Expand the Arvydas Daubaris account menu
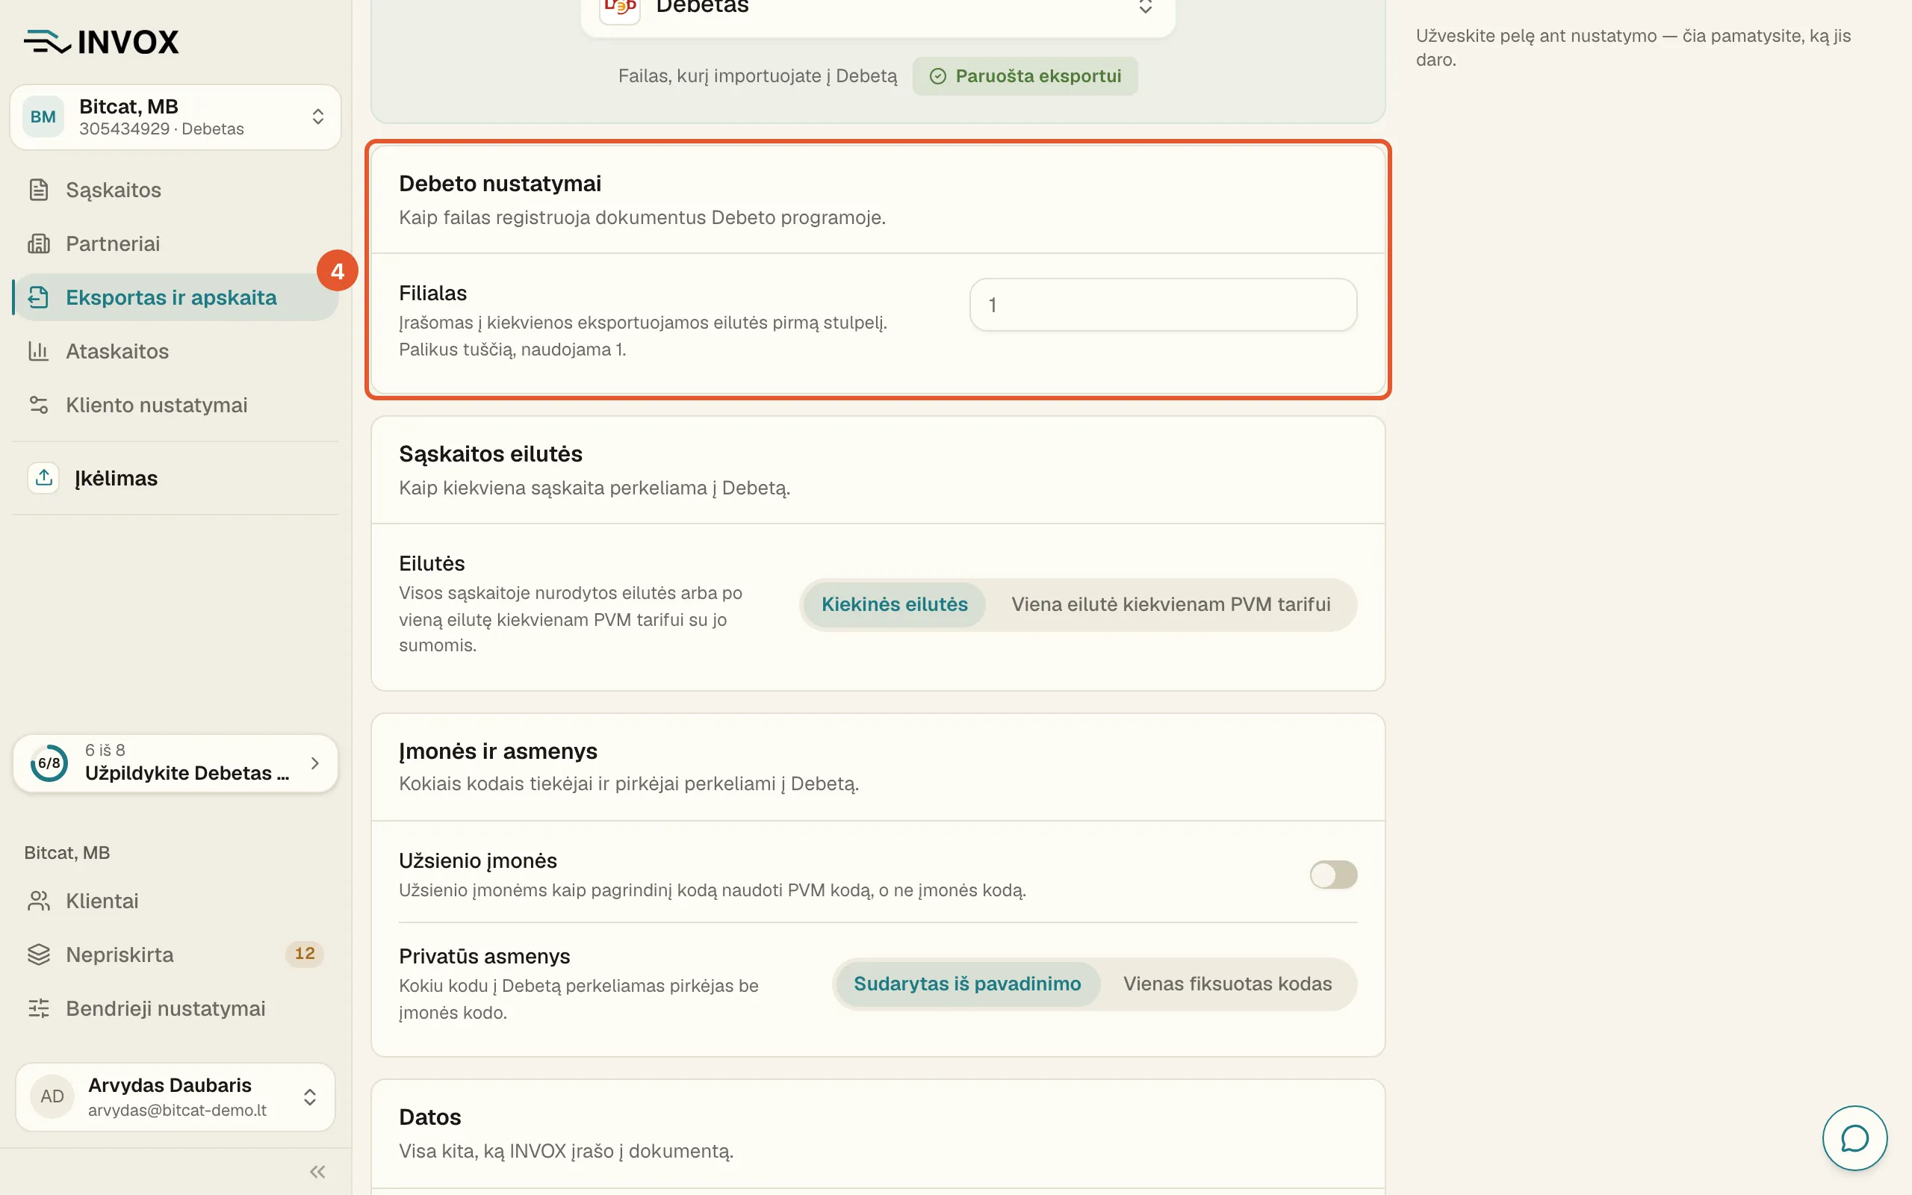Screen dimensions: 1912x1195 pos(176,1096)
